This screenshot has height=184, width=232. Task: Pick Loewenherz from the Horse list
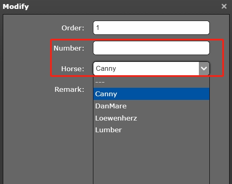151,118
